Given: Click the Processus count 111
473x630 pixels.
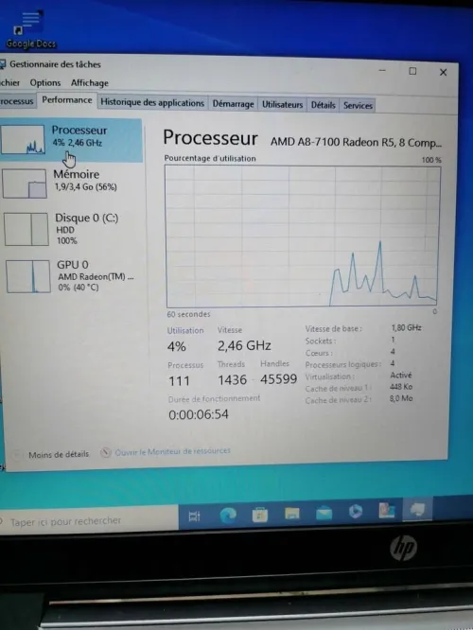Looking at the screenshot, I should [179, 380].
